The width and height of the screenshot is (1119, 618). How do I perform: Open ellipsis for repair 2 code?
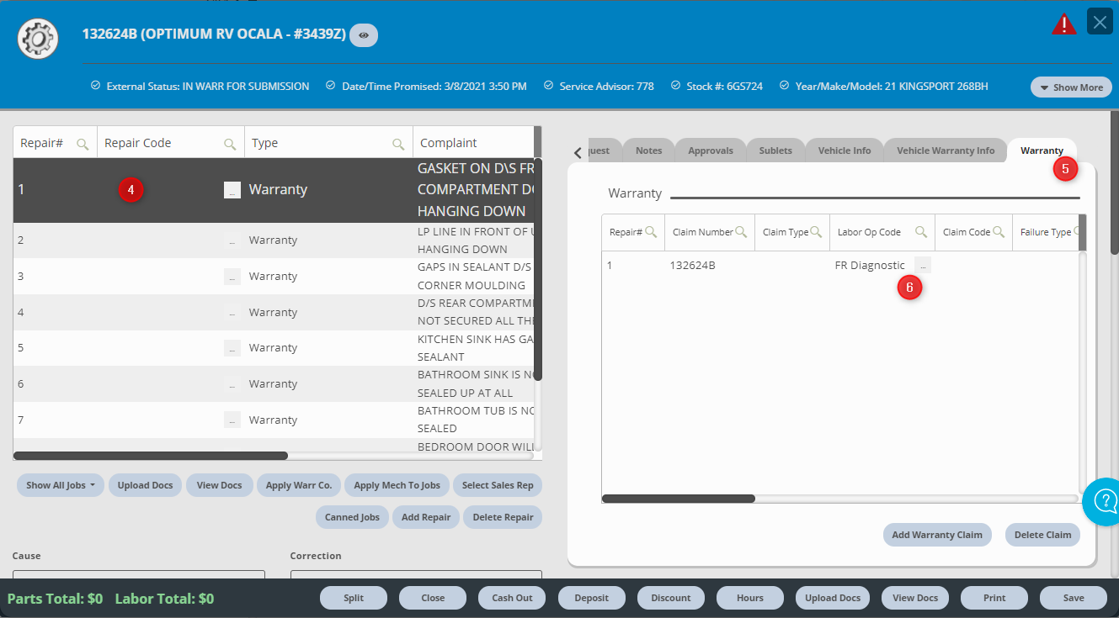tap(232, 240)
